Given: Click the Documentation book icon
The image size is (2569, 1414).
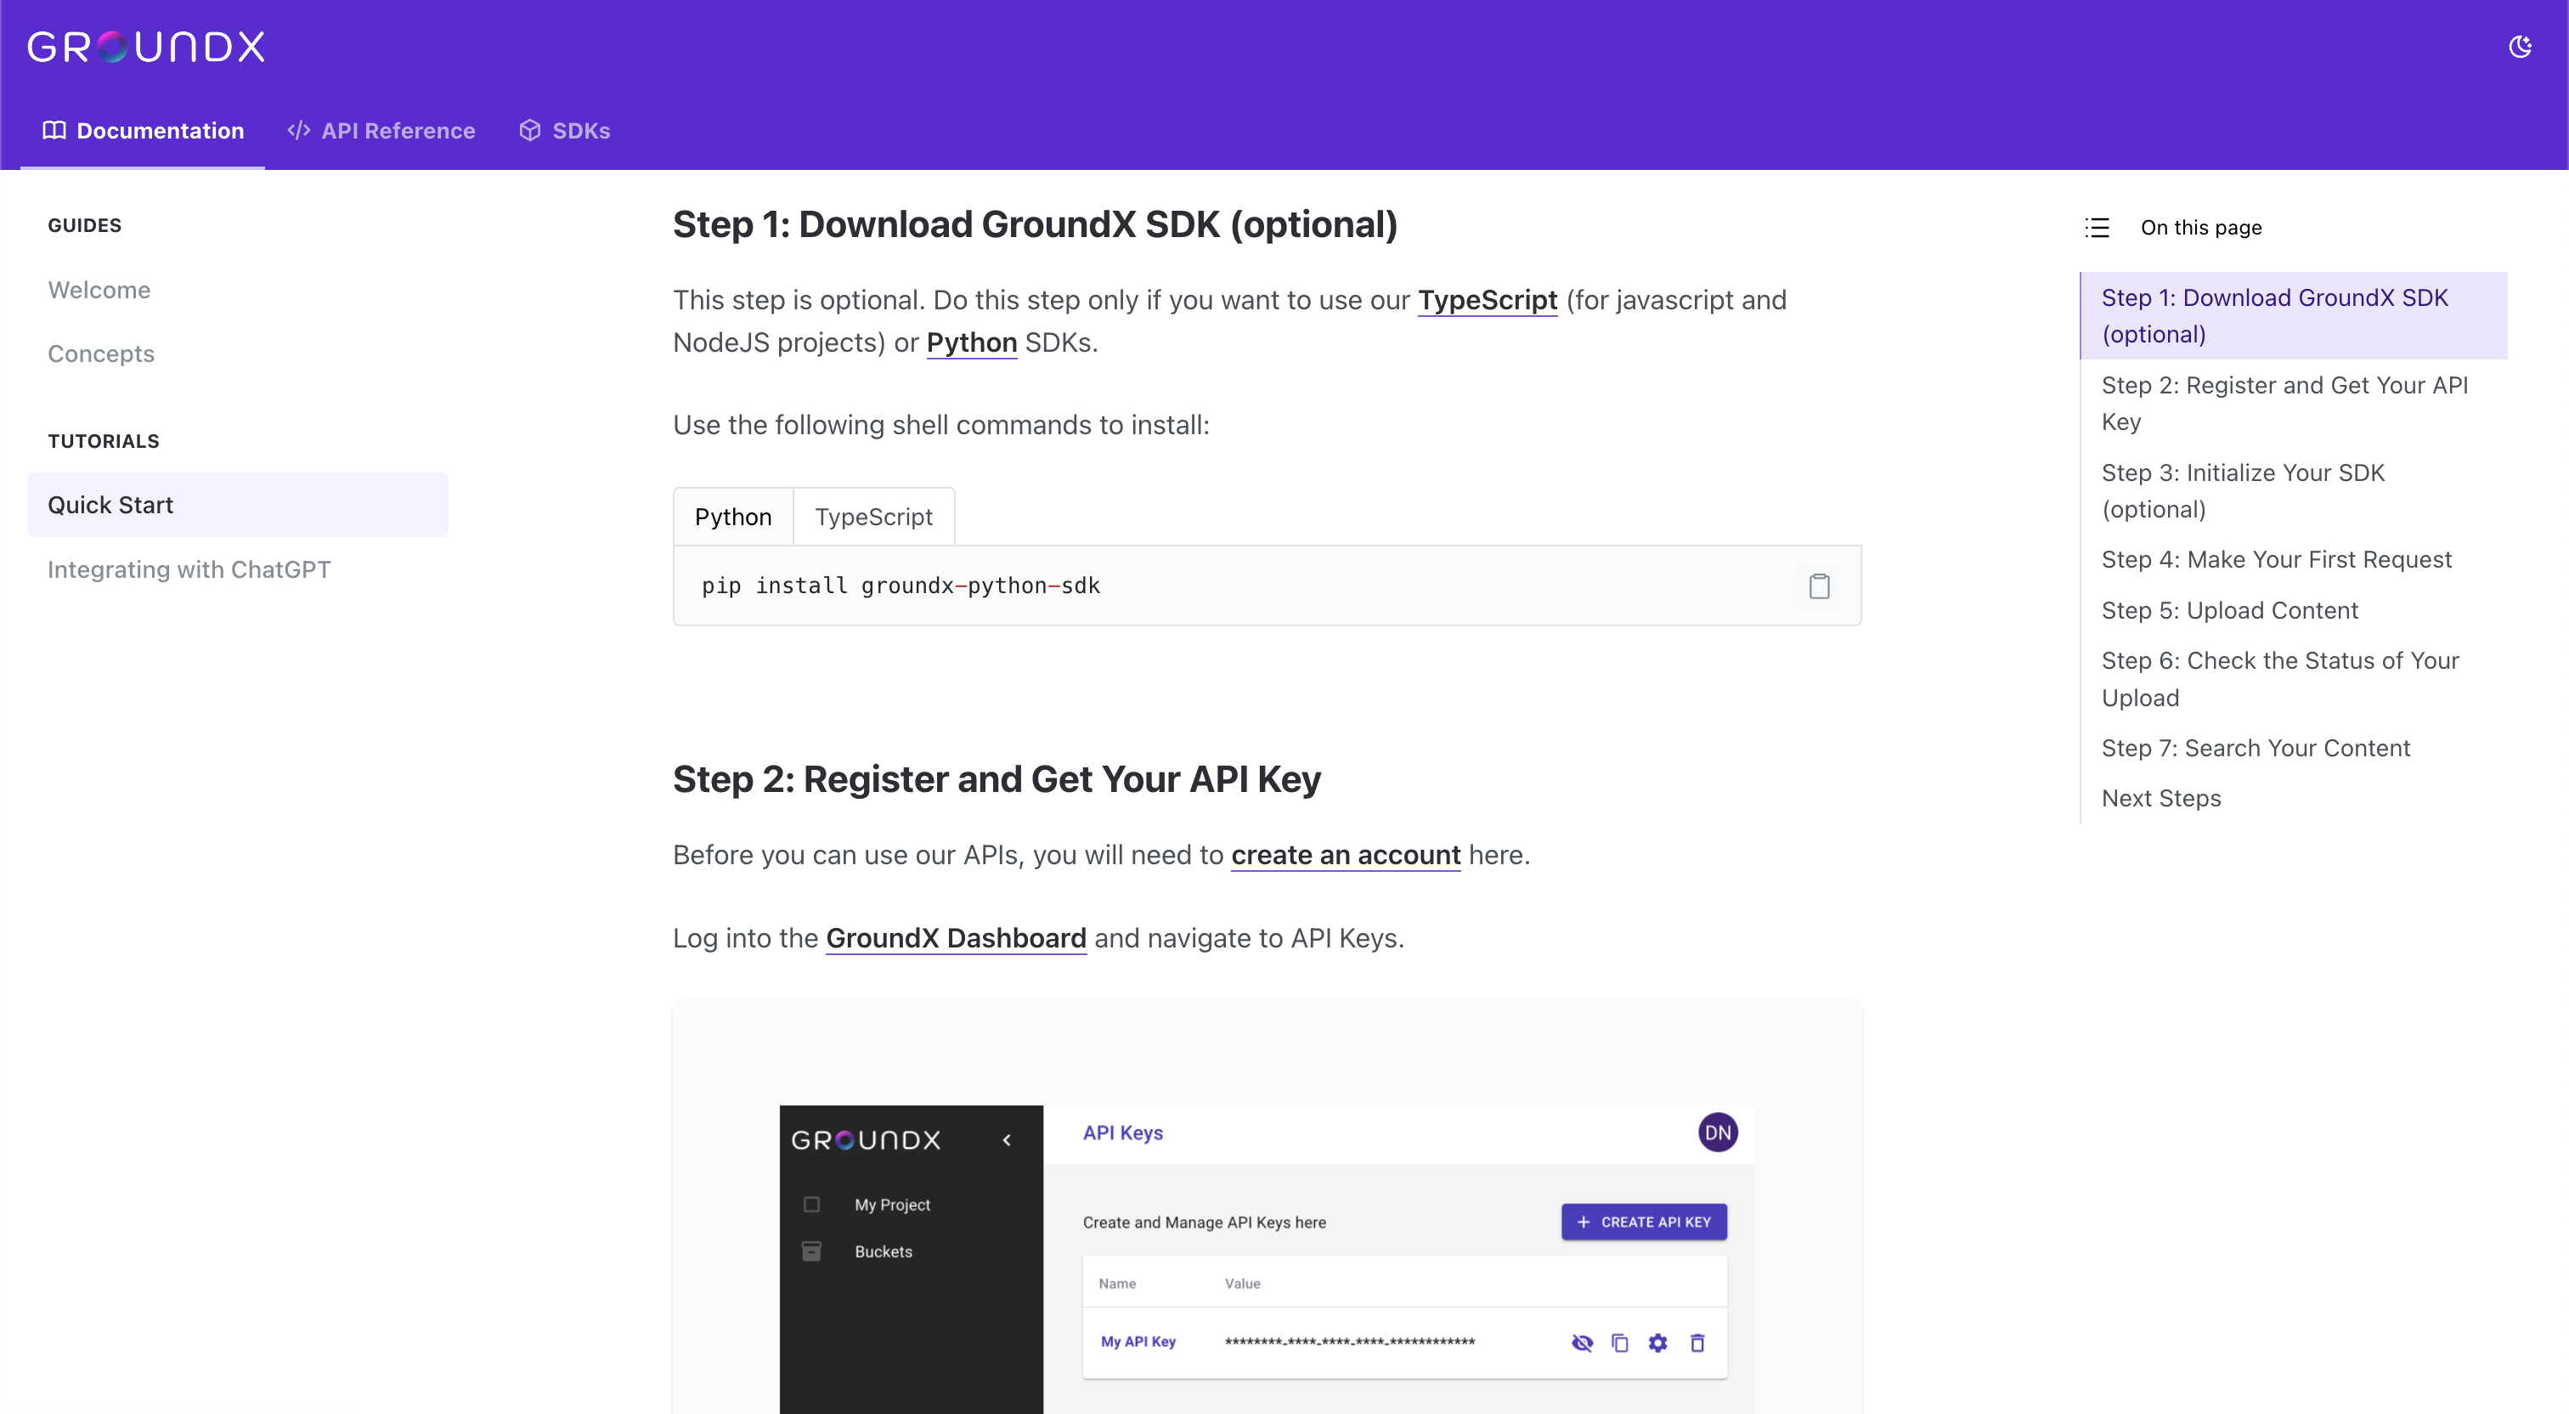Looking at the screenshot, I should pyautogui.click(x=54, y=129).
